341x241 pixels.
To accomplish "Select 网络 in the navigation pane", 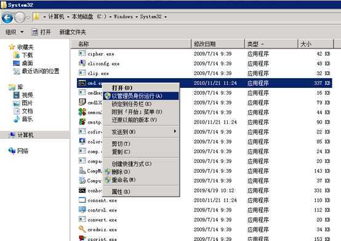I will (18, 151).
